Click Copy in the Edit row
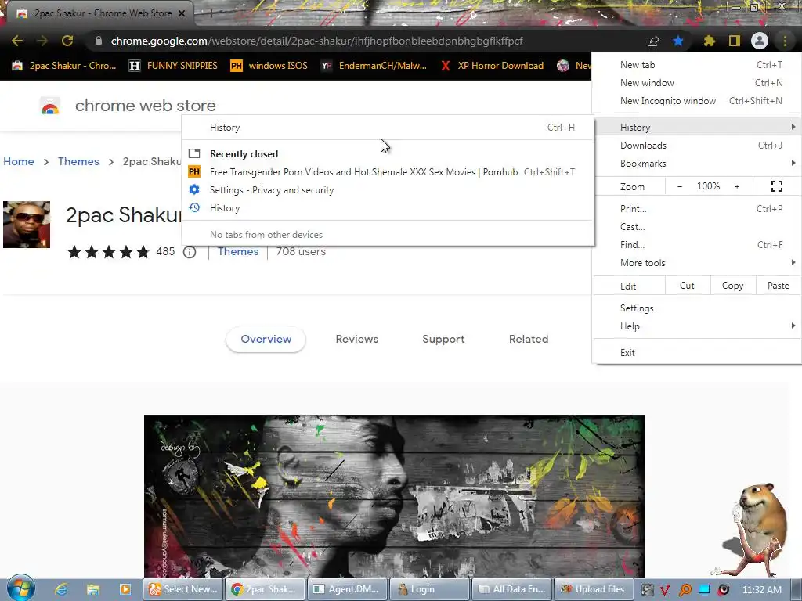Screen dimensions: 802x601 [733, 286]
